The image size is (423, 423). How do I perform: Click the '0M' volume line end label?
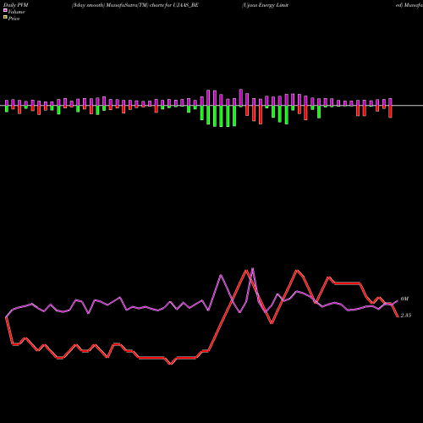404,299
